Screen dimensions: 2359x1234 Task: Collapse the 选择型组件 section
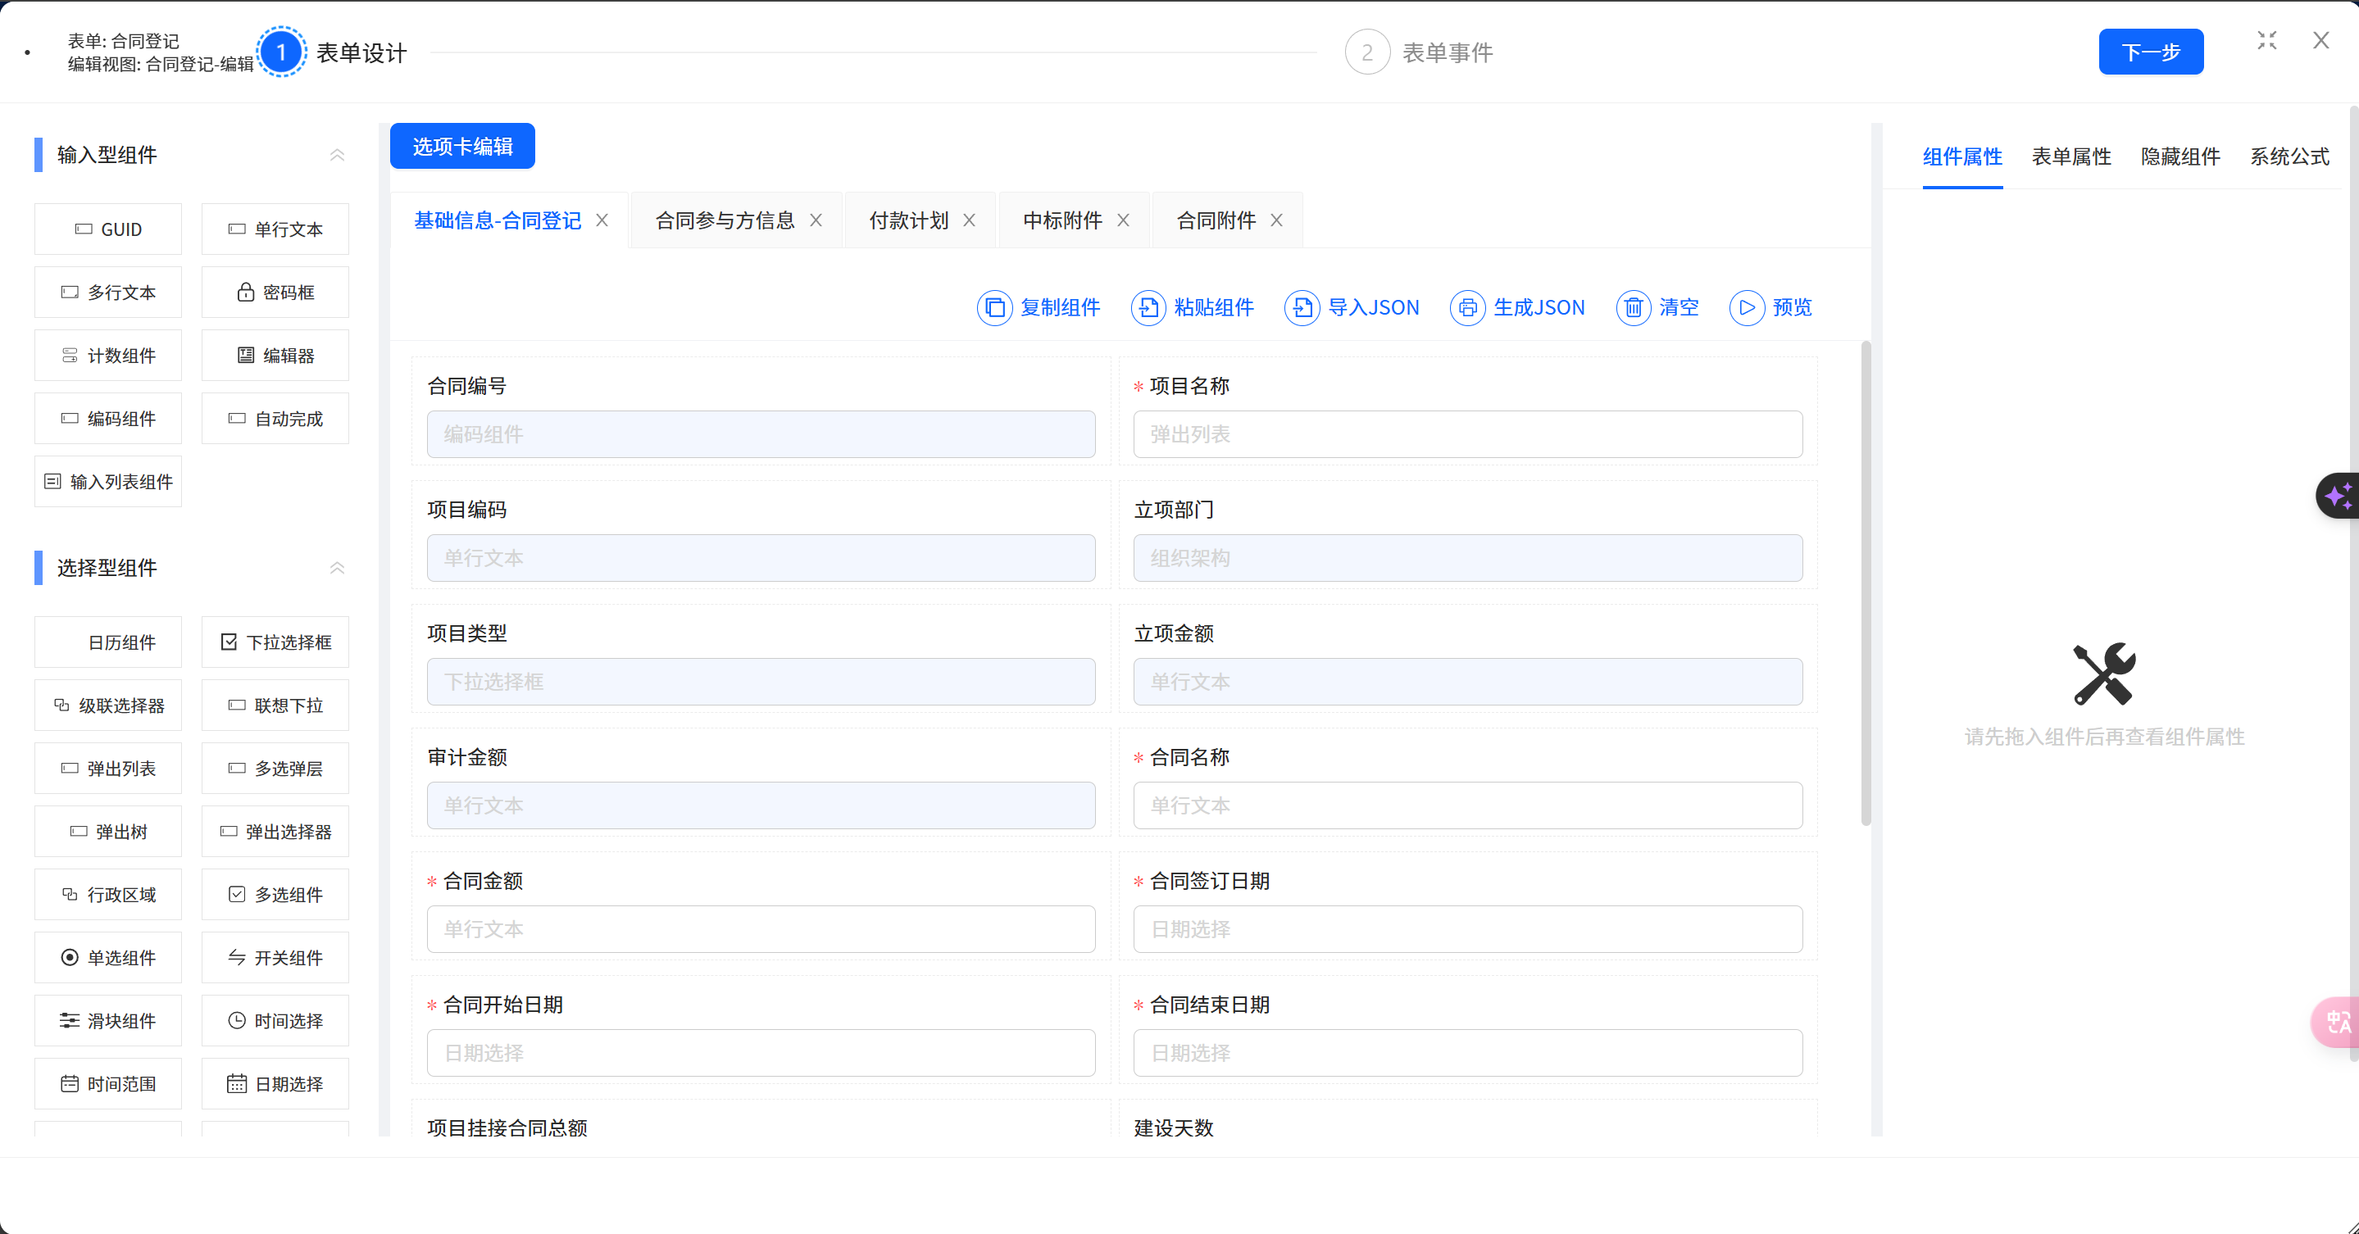pos(337,569)
